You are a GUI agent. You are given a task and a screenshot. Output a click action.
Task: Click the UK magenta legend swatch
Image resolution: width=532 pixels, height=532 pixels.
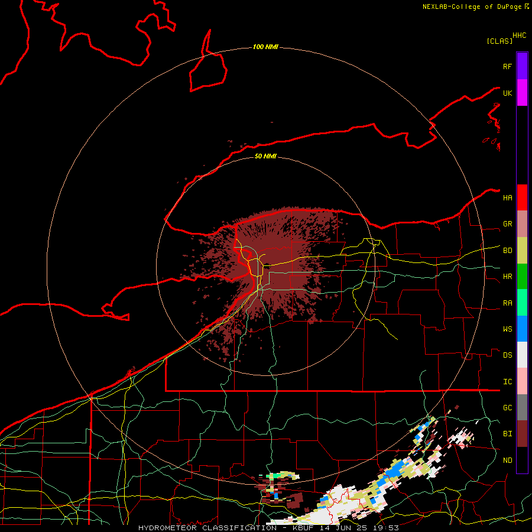pyautogui.click(x=522, y=93)
